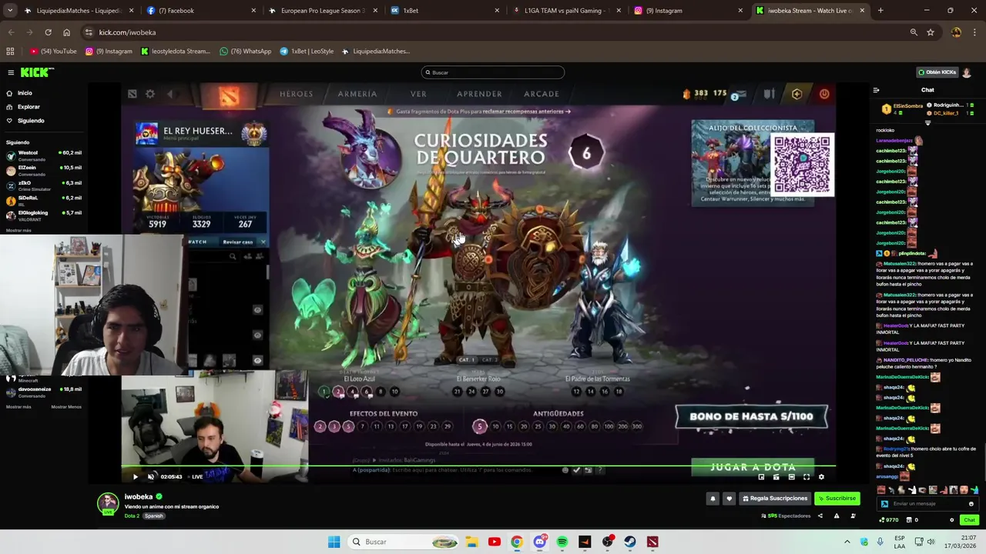The width and height of the screenshot is (986, 554).
Task: Click the stream progress bar
Action: click(478, 466)
